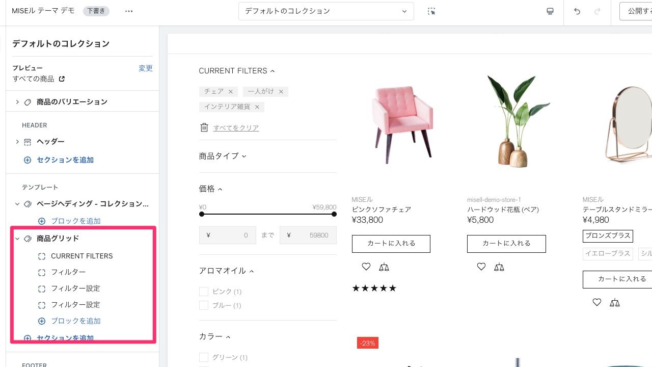Click the undo arrow icon
The height and width of the screenshot is (367, 652).
(577, 11)
